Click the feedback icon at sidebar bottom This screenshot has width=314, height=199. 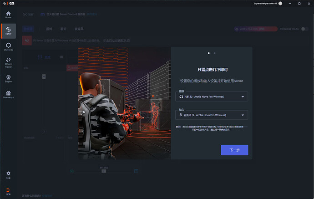(x=8, y=190)
